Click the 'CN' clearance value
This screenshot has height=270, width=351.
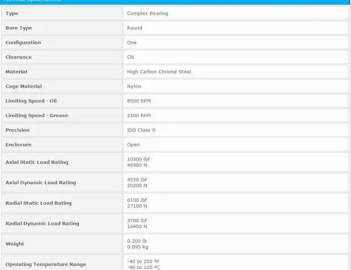point(131,57)
